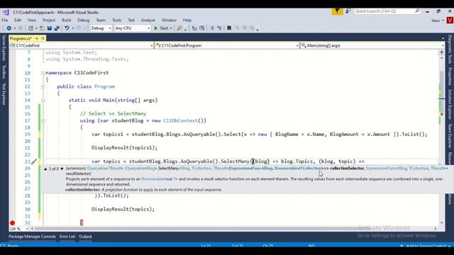Open the Project menu

click(x=49, y=21)
